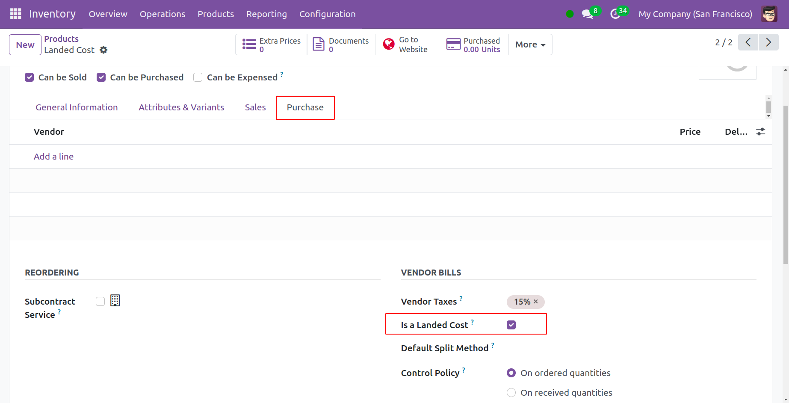Switch to the General Information tab
Screen dimensions: 789x403
77,107
